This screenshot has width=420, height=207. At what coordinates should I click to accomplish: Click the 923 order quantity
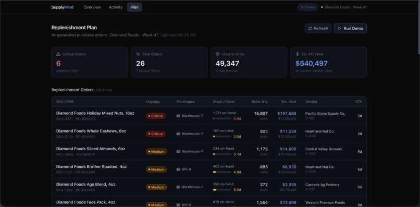point(264,131)
